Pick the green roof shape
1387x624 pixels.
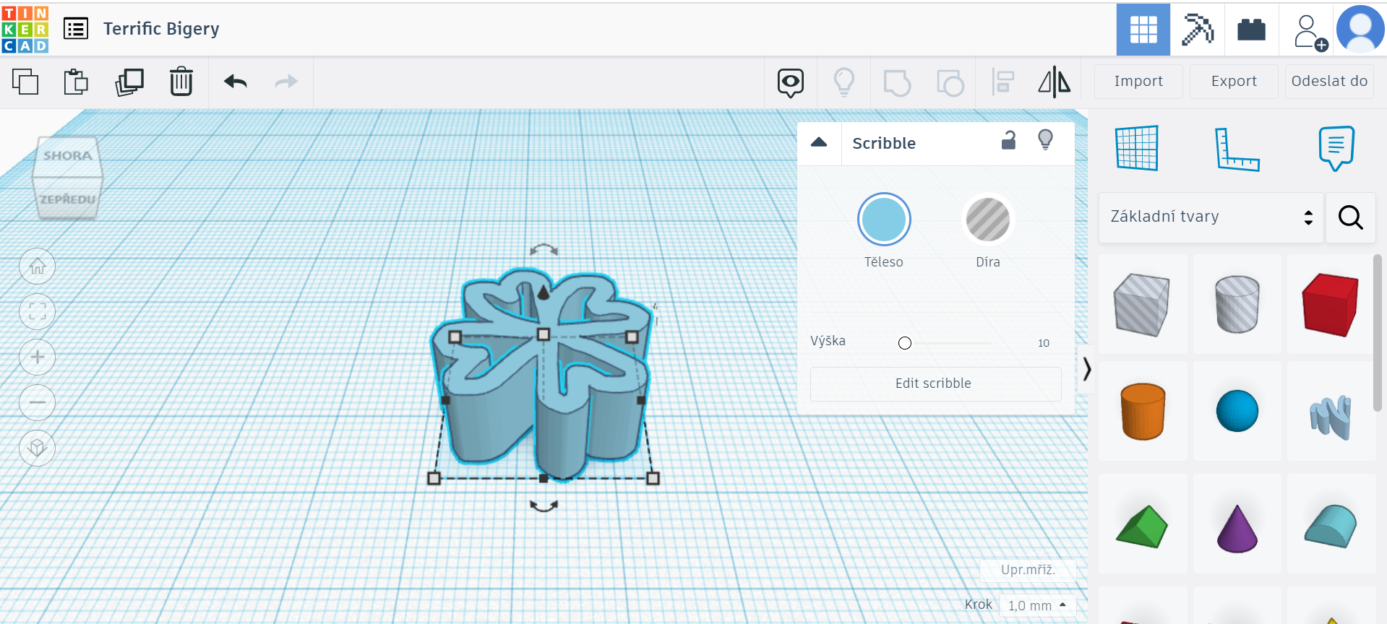click(x=1143, y=525)
